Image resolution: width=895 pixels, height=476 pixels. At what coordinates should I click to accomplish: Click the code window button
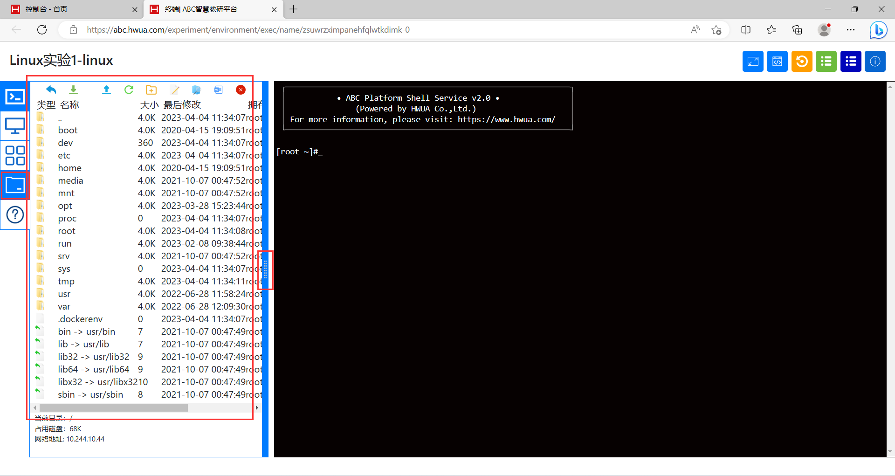tap(777, 61)
